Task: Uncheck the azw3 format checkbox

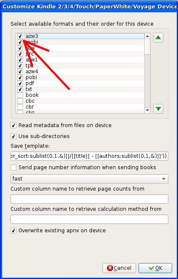Action: pyautogui.click(x=20, y=36)
